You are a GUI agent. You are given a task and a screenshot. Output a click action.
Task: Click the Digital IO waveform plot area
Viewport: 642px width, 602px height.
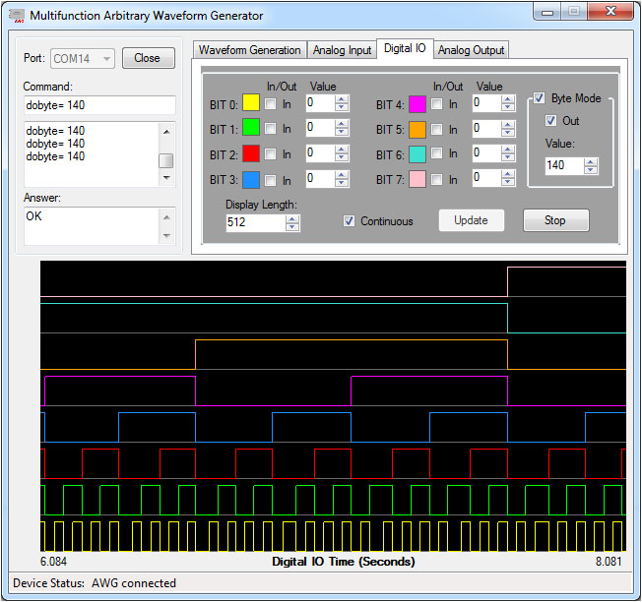click(333, 406)
